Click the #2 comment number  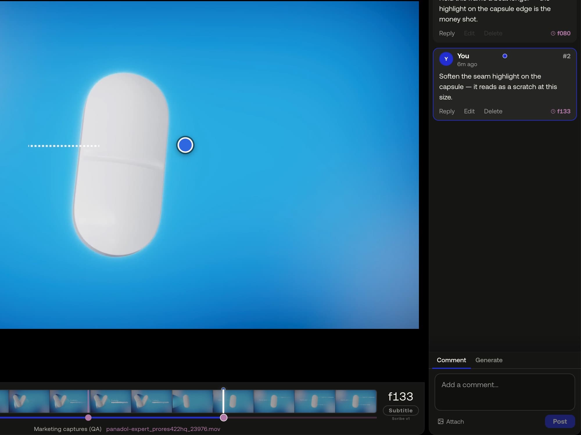566,56
